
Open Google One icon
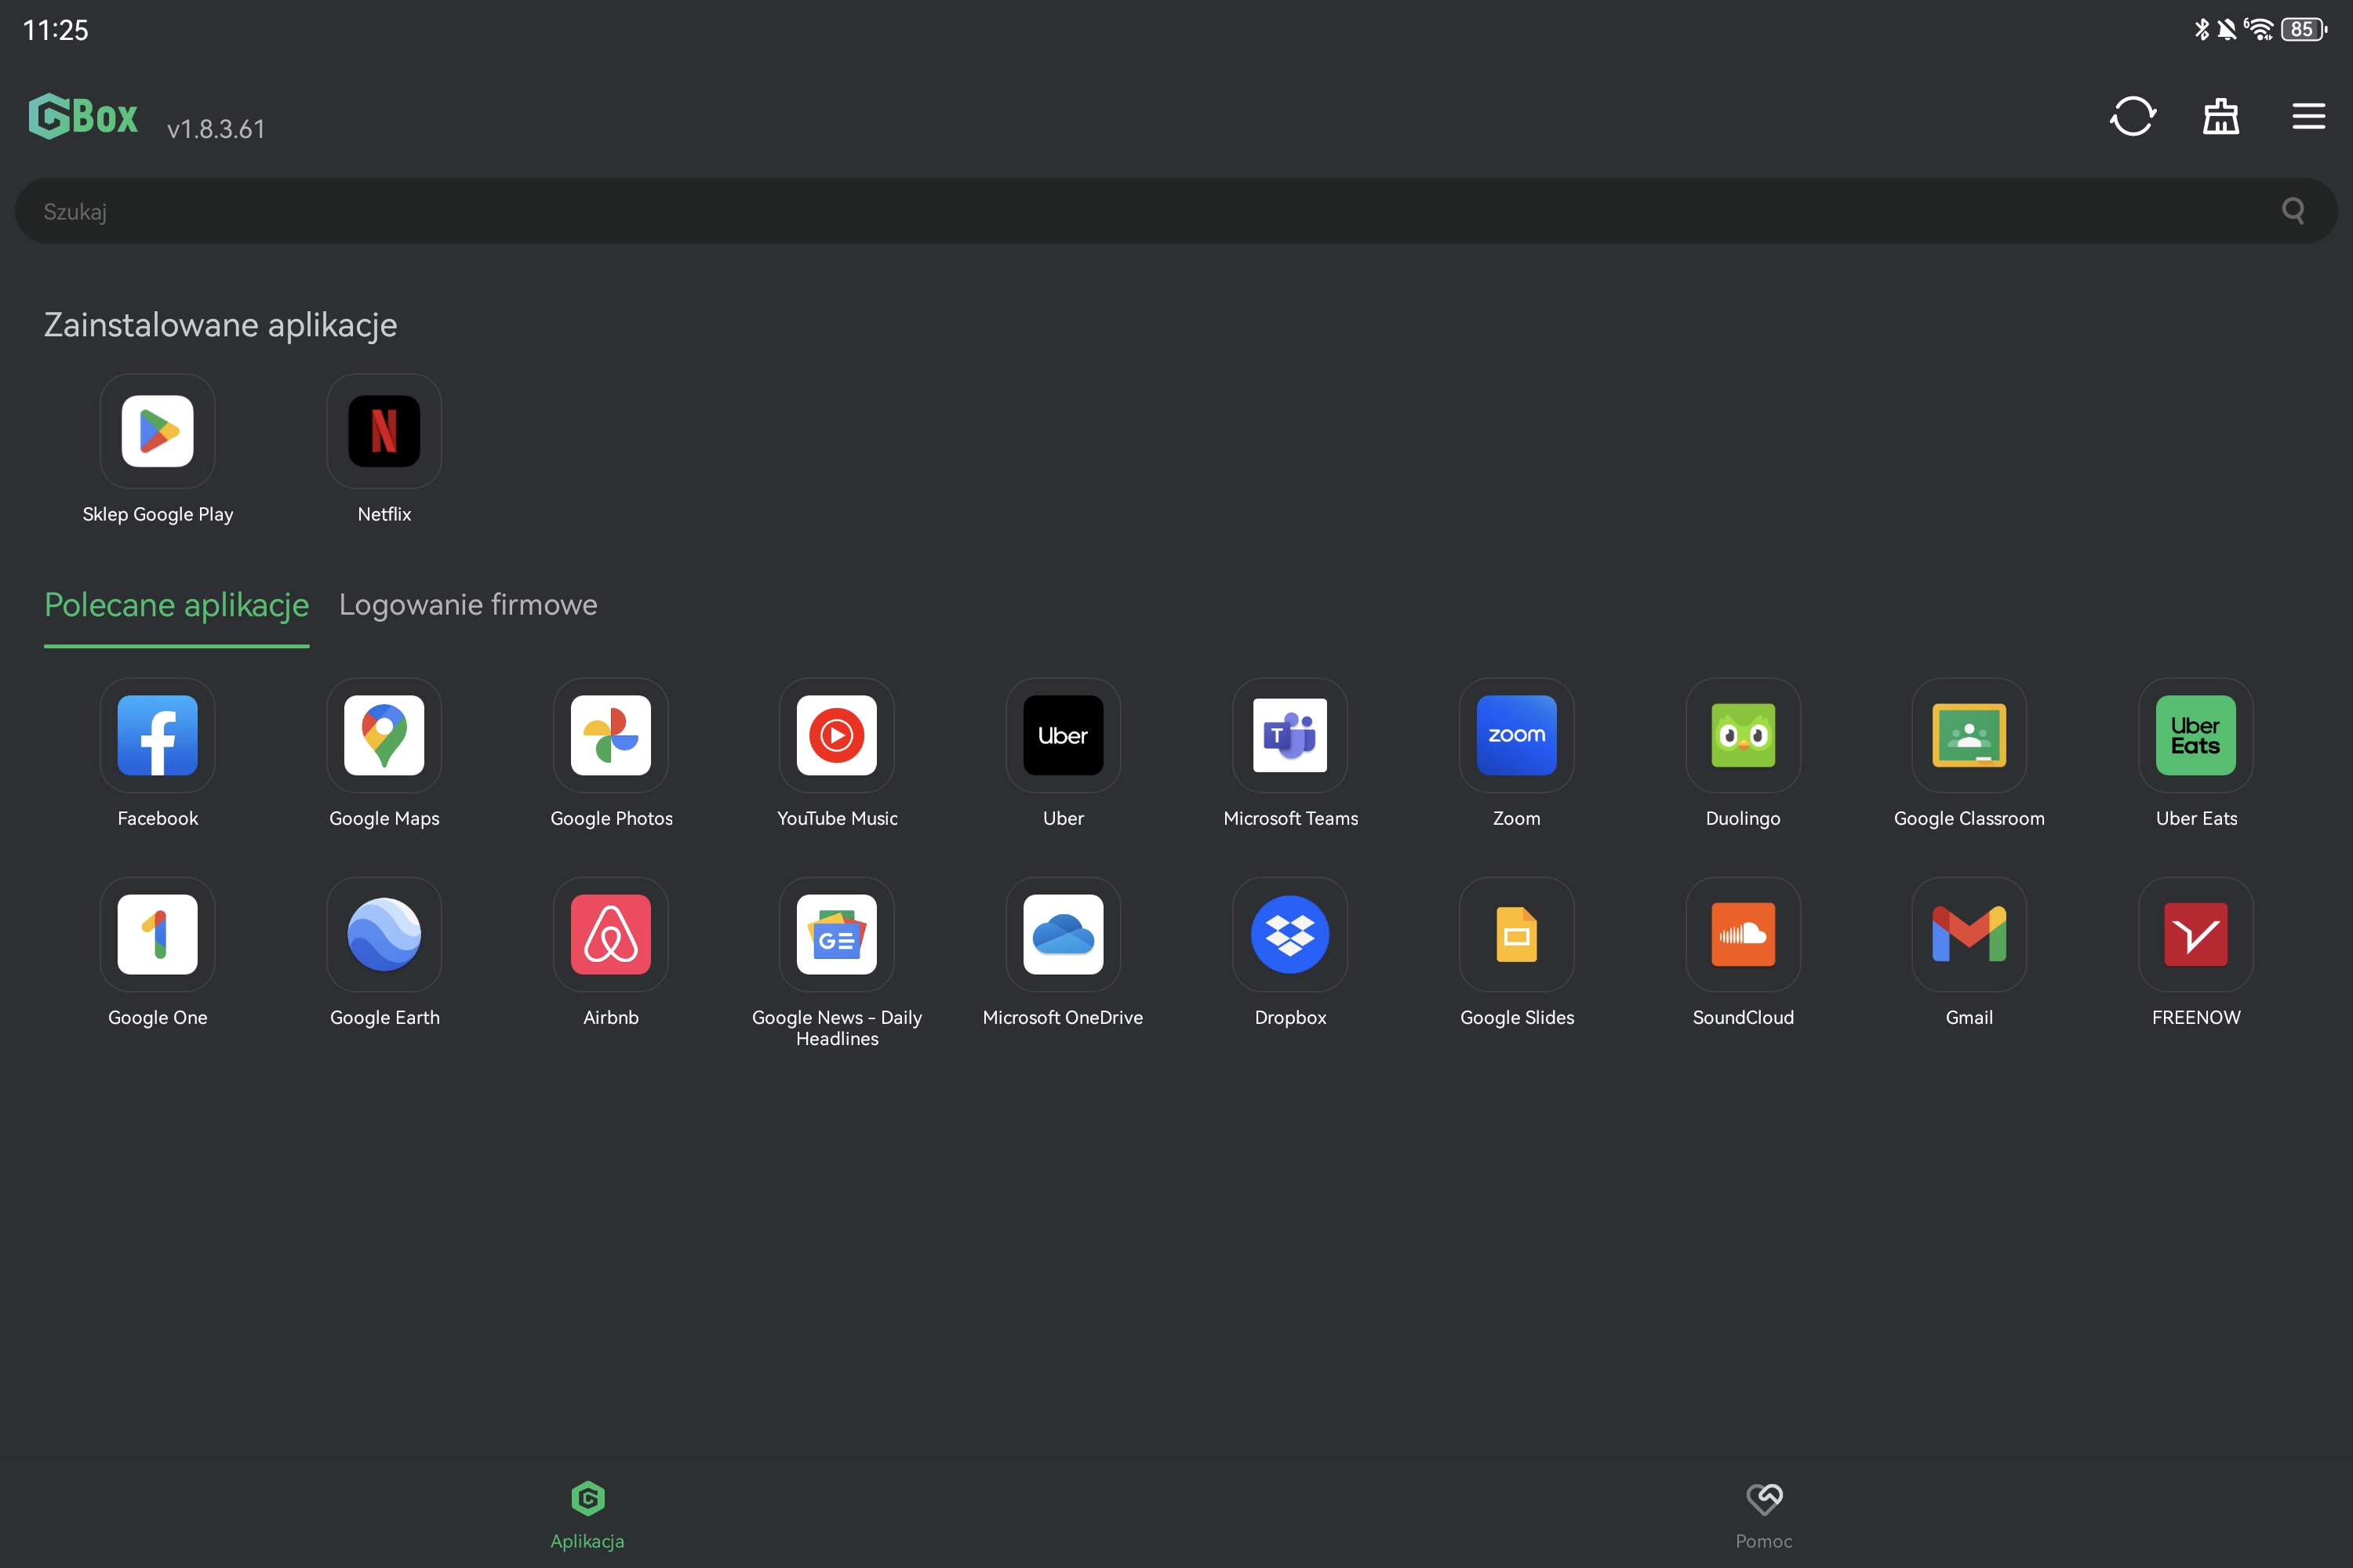157,934
